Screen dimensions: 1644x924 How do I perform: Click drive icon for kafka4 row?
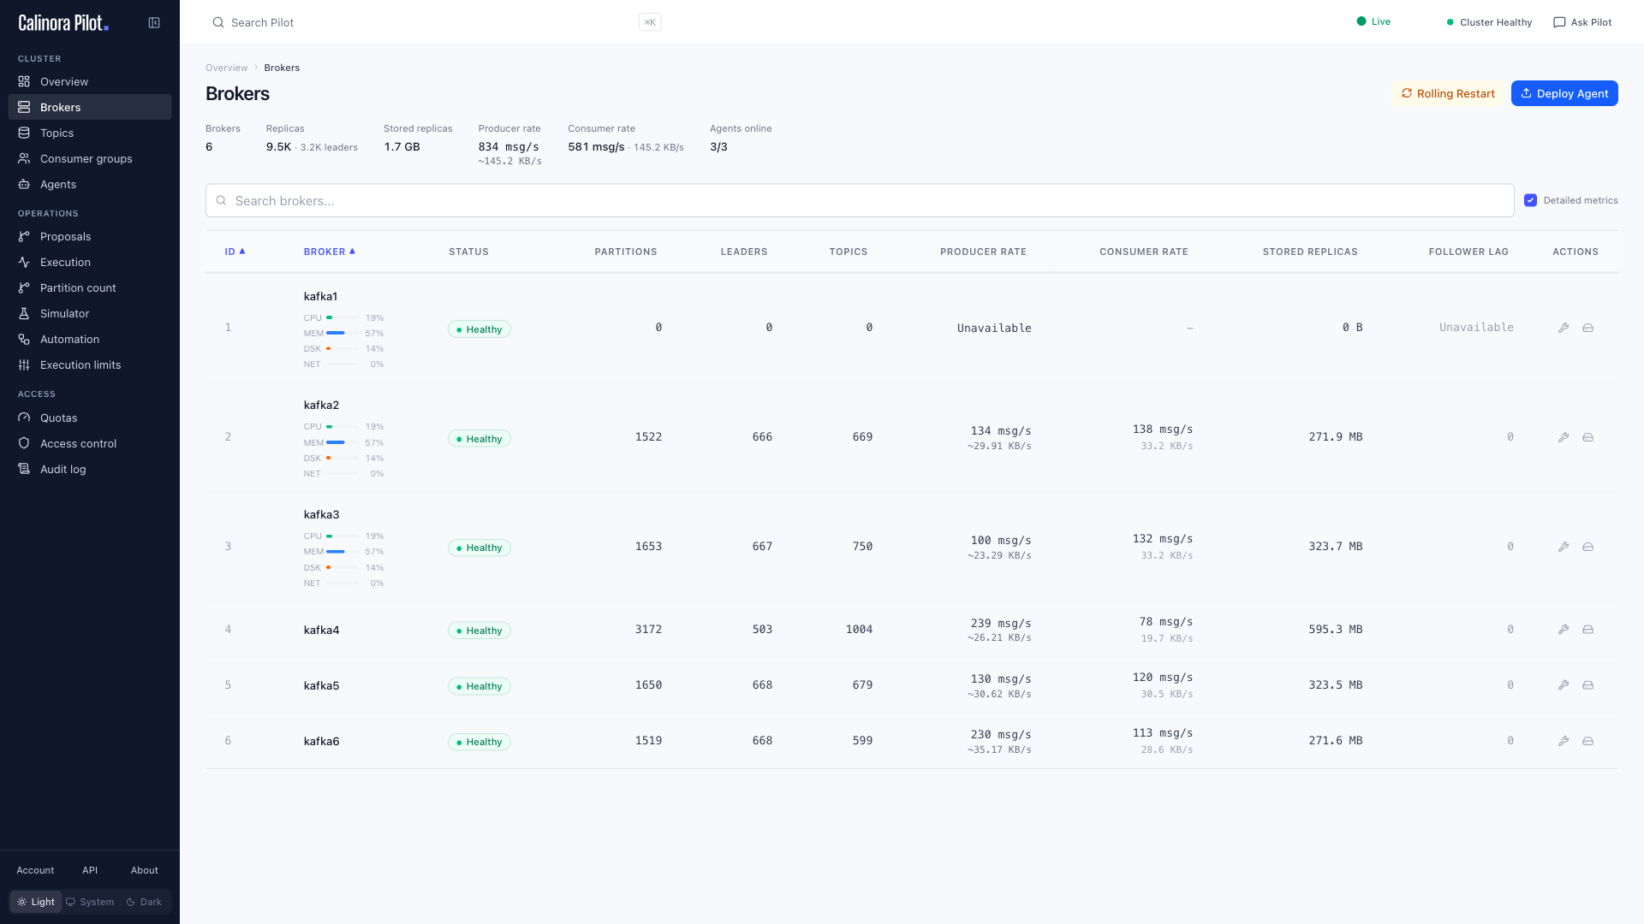(1587, 630)
